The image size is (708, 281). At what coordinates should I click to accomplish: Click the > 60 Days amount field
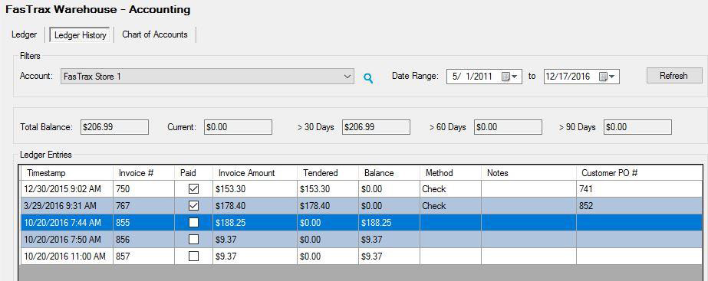508,127
